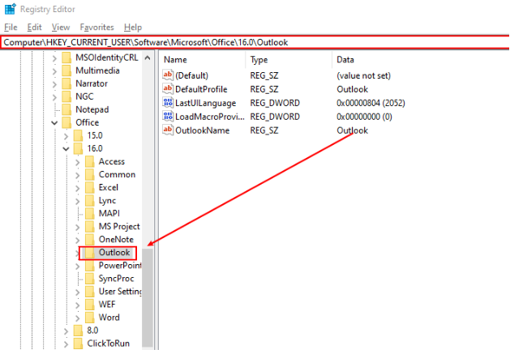Open the File menu
Screen dimensions: 510x354
coord(11,28)
